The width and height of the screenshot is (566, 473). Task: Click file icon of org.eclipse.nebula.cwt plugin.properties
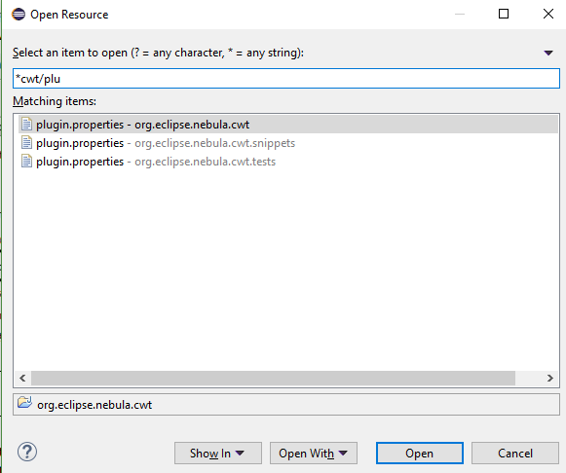tap(26, 124)
